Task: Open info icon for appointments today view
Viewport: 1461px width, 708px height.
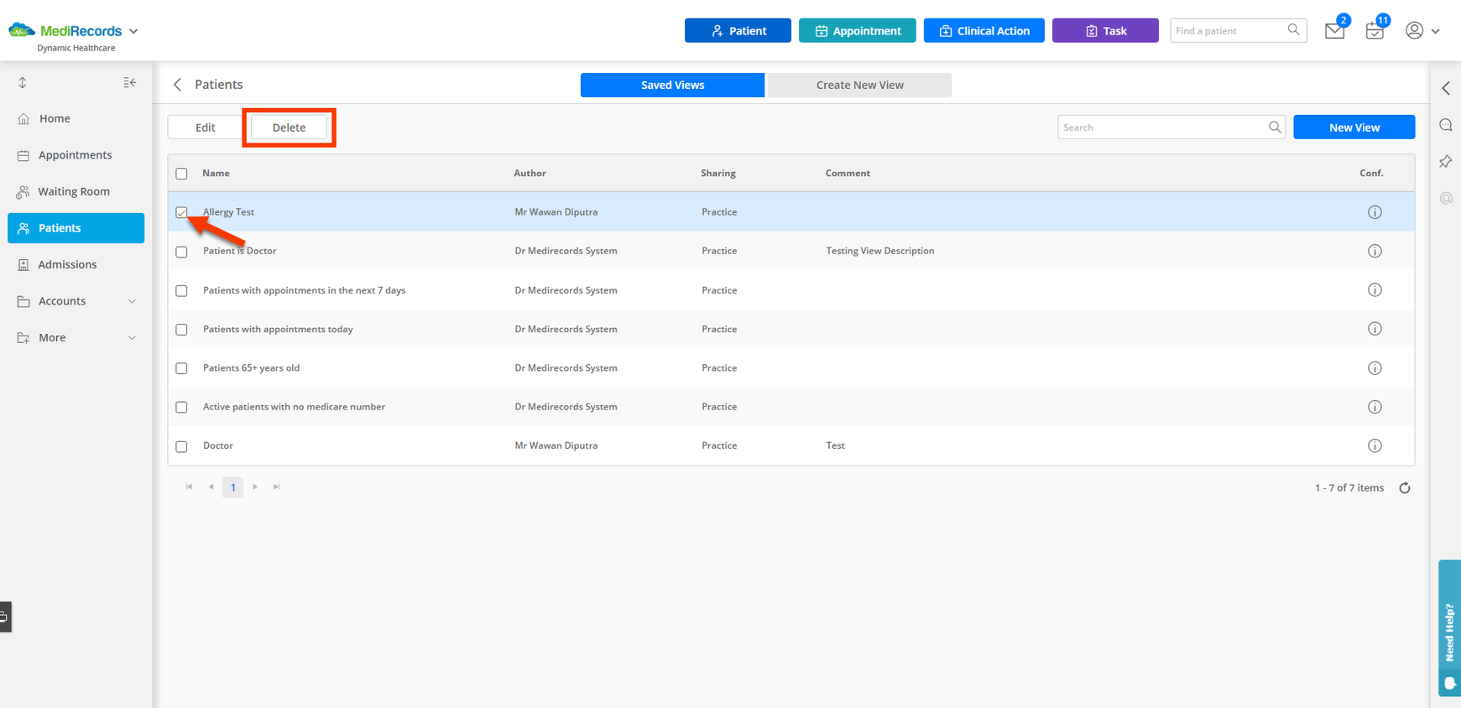Action: tap(1375, 329)
